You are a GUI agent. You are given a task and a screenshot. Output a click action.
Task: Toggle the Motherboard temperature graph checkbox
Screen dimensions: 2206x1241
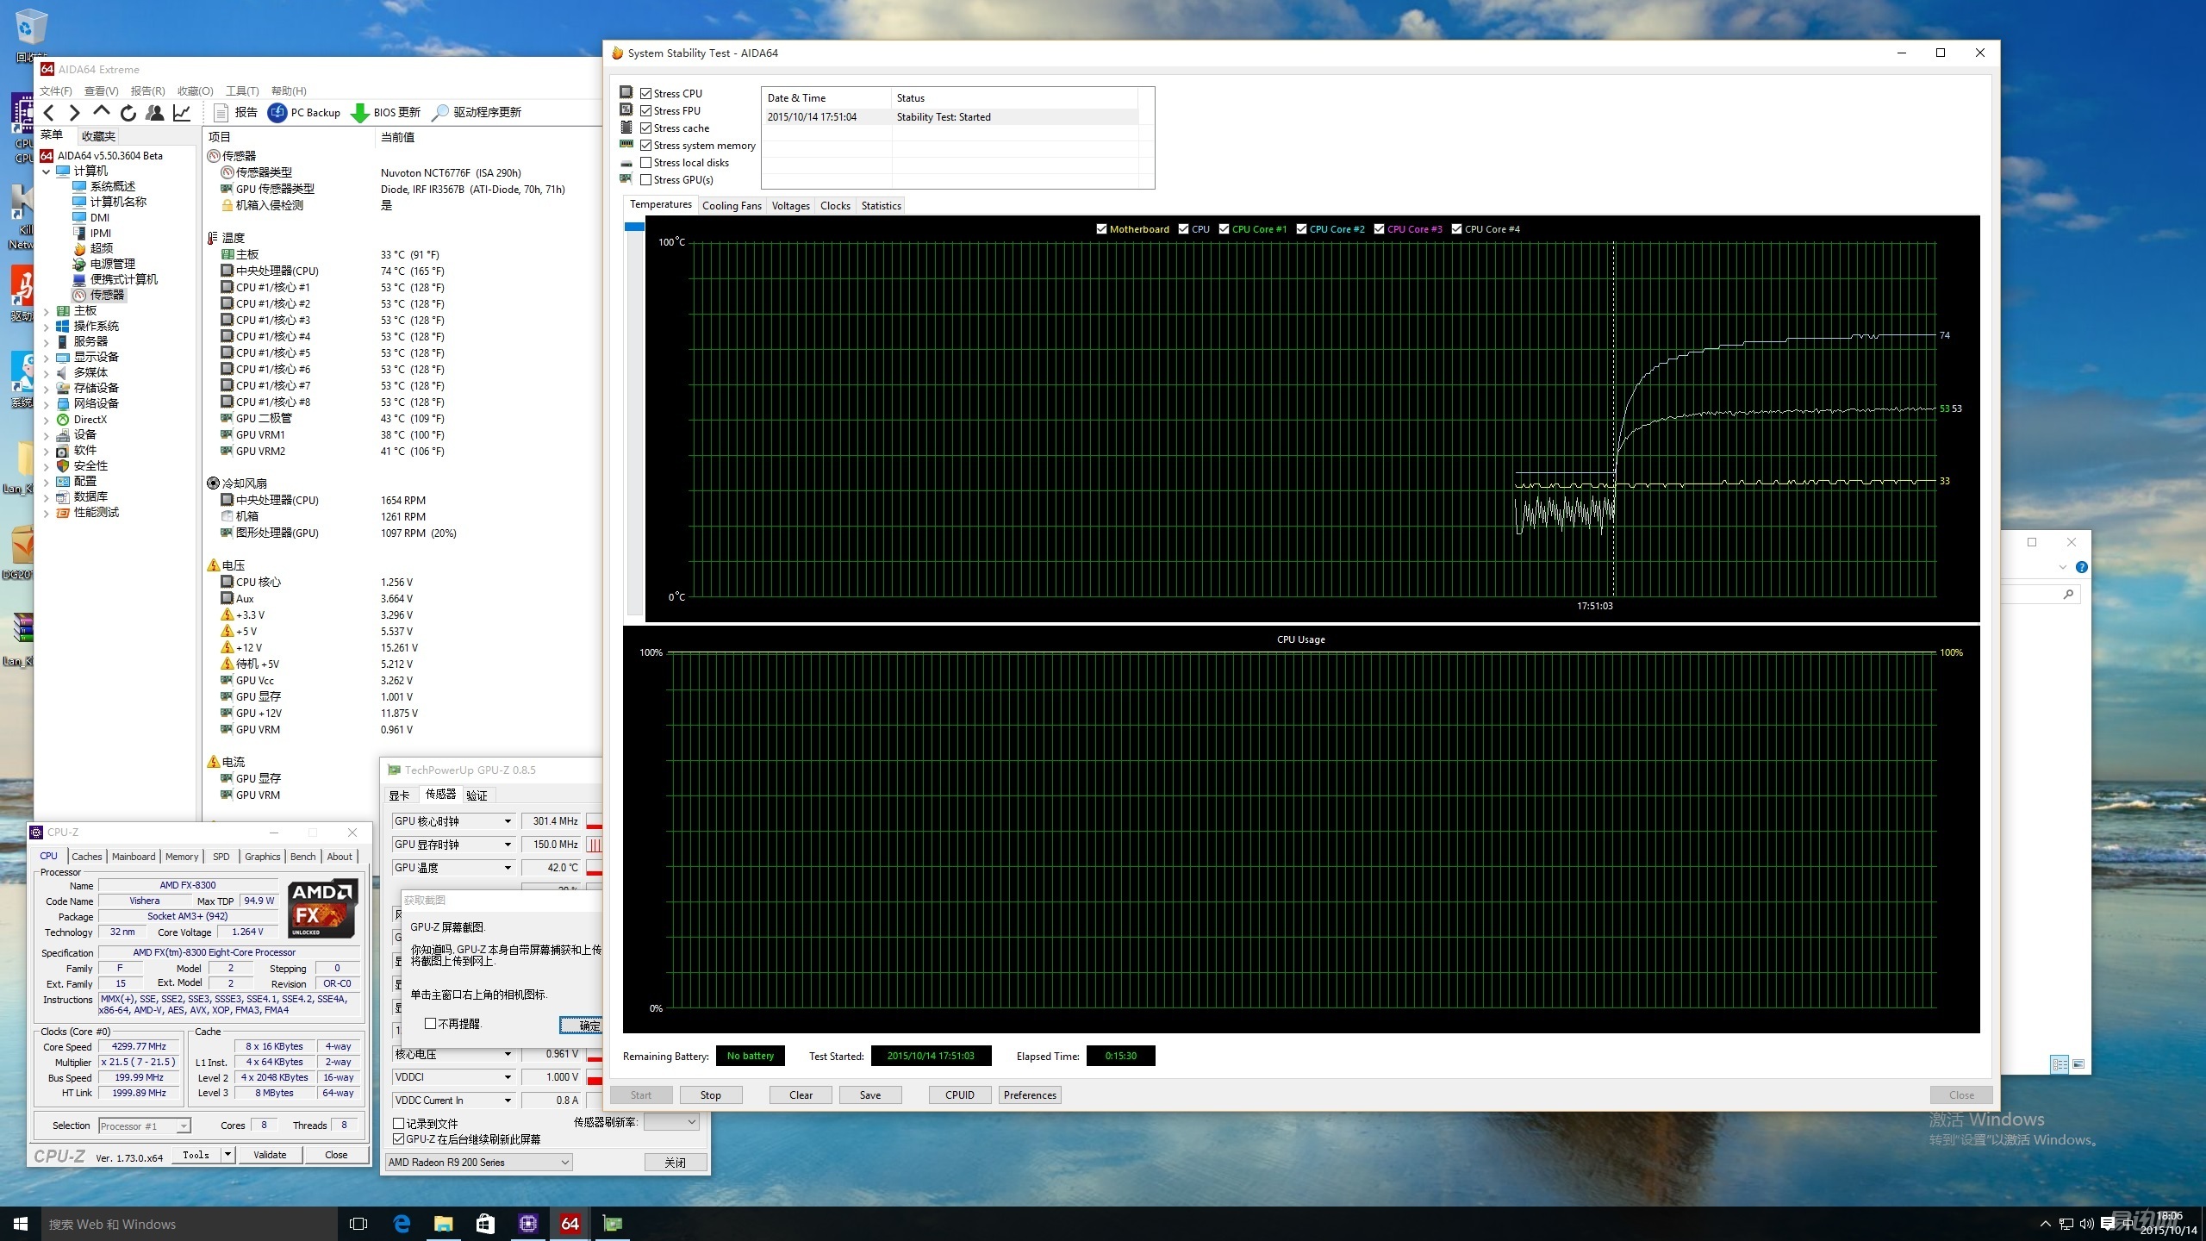click(x=1101, y=229)
